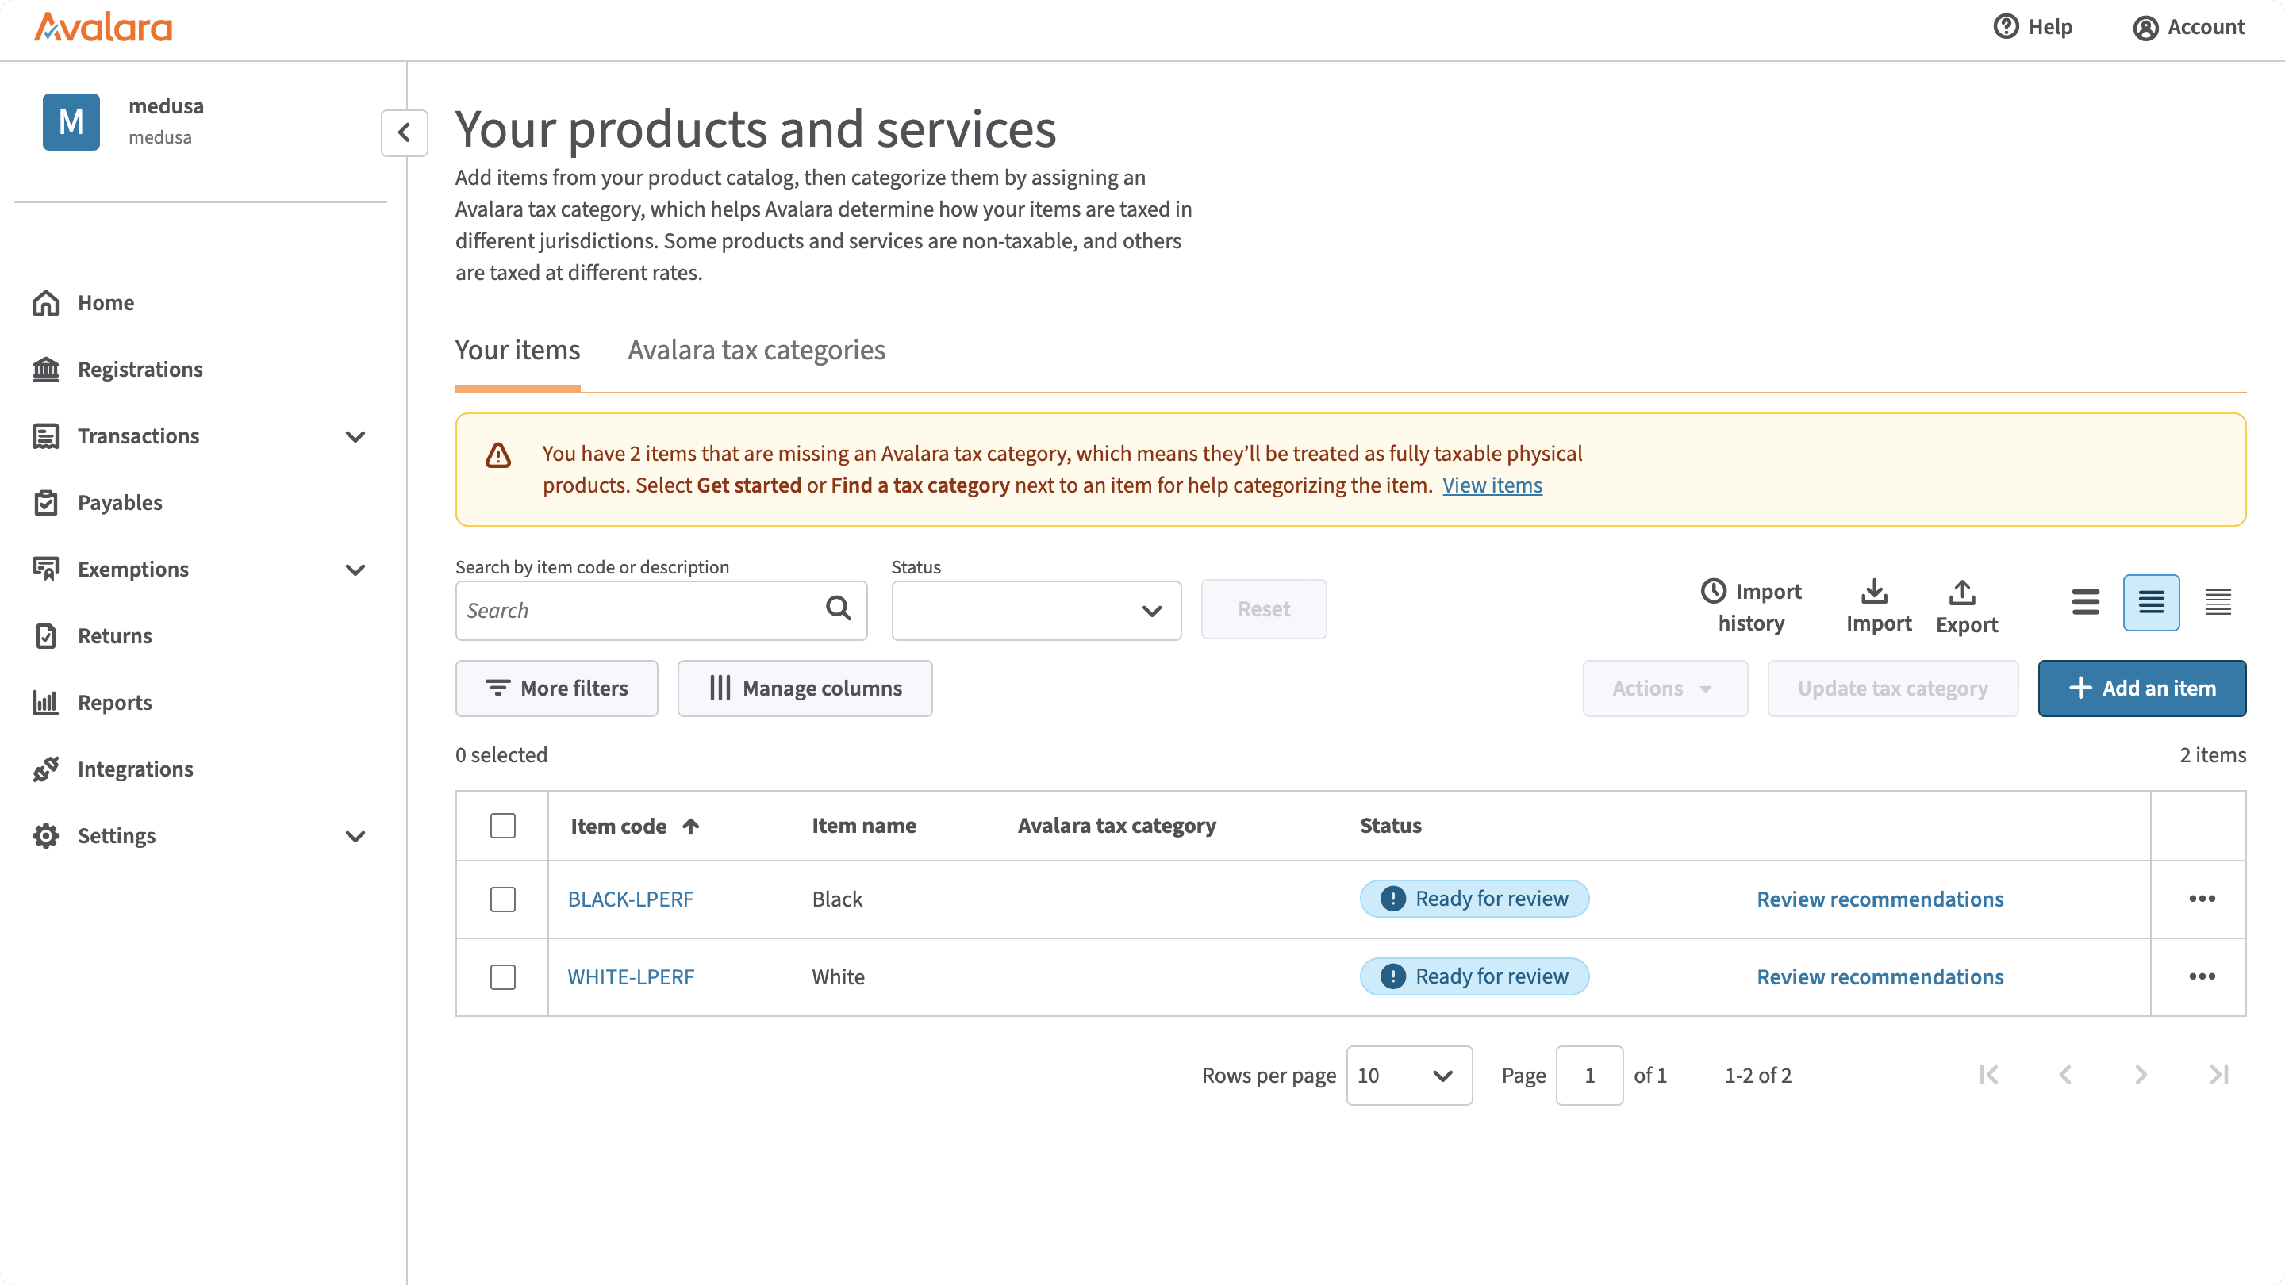This screenshot has height=1285, width=2285.
Task: Click Review recommendations for WHITE-LPERF
Action: pyautogui.click(x=1880, y=976)
